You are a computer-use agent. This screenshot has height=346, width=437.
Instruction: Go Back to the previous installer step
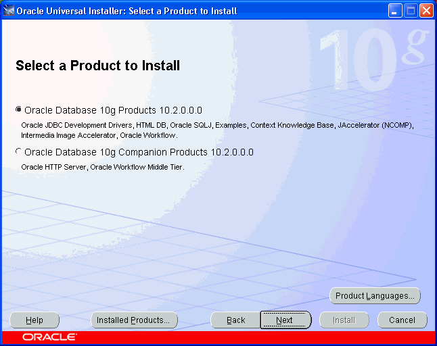[235, 320]
